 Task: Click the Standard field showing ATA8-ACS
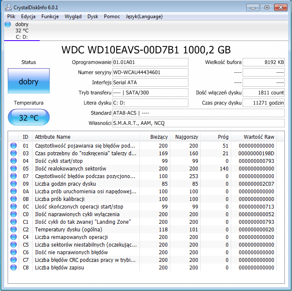pos(199,113)
